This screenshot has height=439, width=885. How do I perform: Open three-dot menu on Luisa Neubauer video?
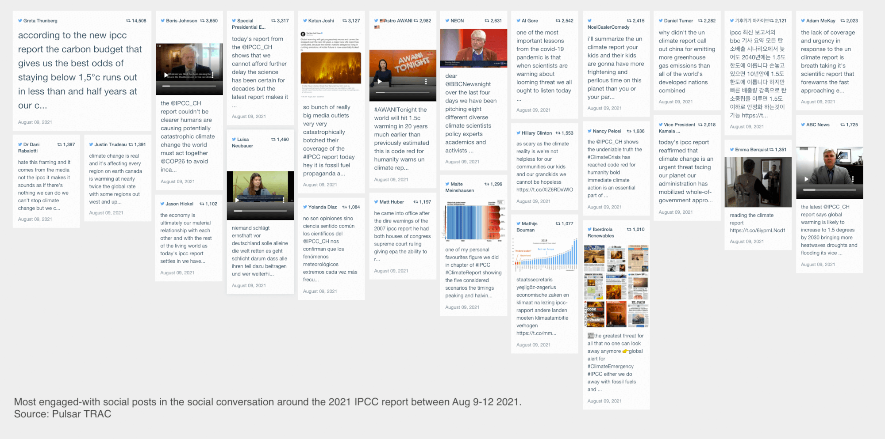point(284,200)
